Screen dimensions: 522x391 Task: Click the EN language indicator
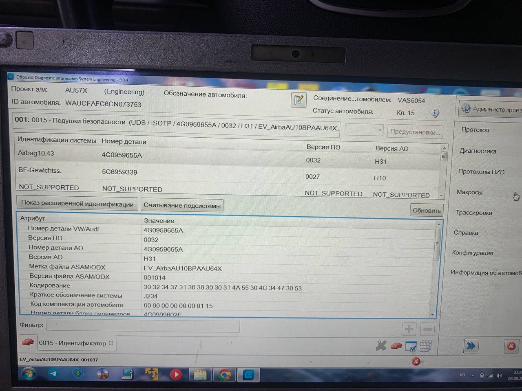click(x=462, y=374)
